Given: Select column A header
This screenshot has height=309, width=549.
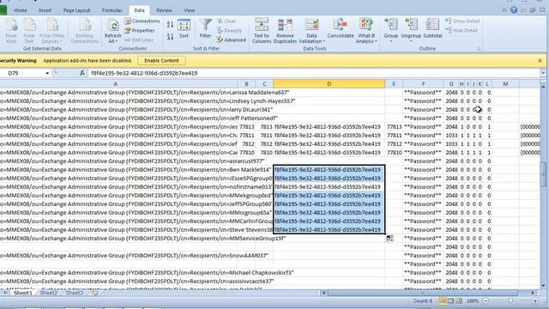Looking at the screenshot, I should pos(116,84).
